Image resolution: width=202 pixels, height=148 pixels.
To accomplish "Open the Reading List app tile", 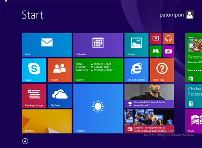I will pos(34,96).
